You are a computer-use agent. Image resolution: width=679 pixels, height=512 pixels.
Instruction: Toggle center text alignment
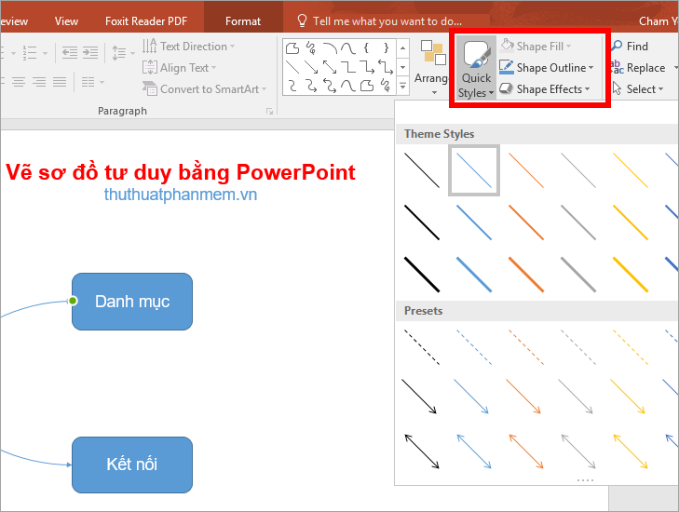pos(19,82)
